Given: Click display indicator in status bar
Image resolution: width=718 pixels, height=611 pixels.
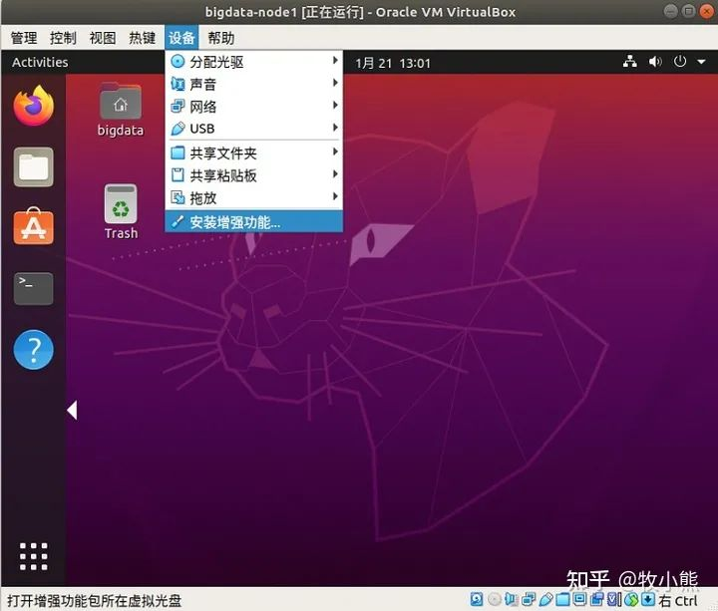Looking at the screenshot, I should [x=580, y=599].
